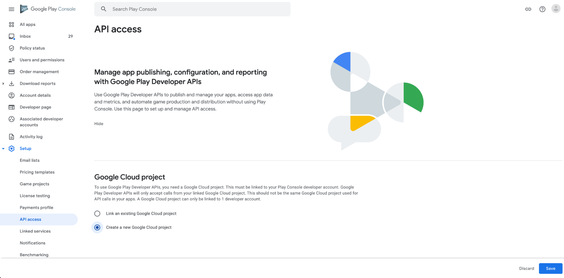Select Create a new Google Cloud project
This screenshot has height=278, width=564.
pyautogui.click(x=97, y=227)
